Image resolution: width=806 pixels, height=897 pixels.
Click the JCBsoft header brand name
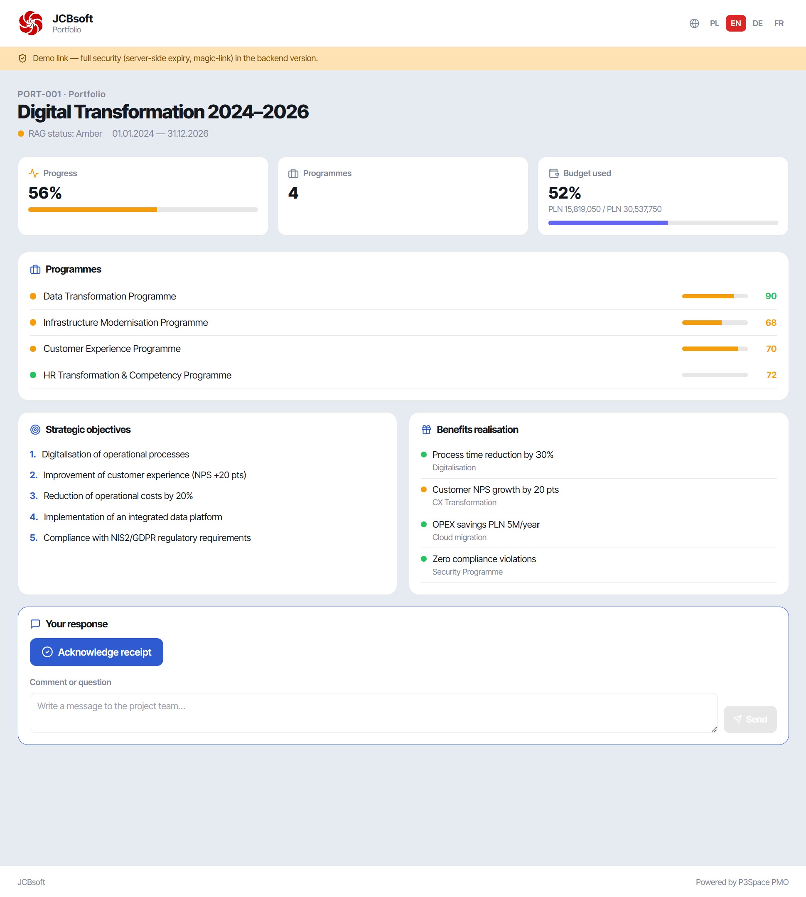coord(73,19)
